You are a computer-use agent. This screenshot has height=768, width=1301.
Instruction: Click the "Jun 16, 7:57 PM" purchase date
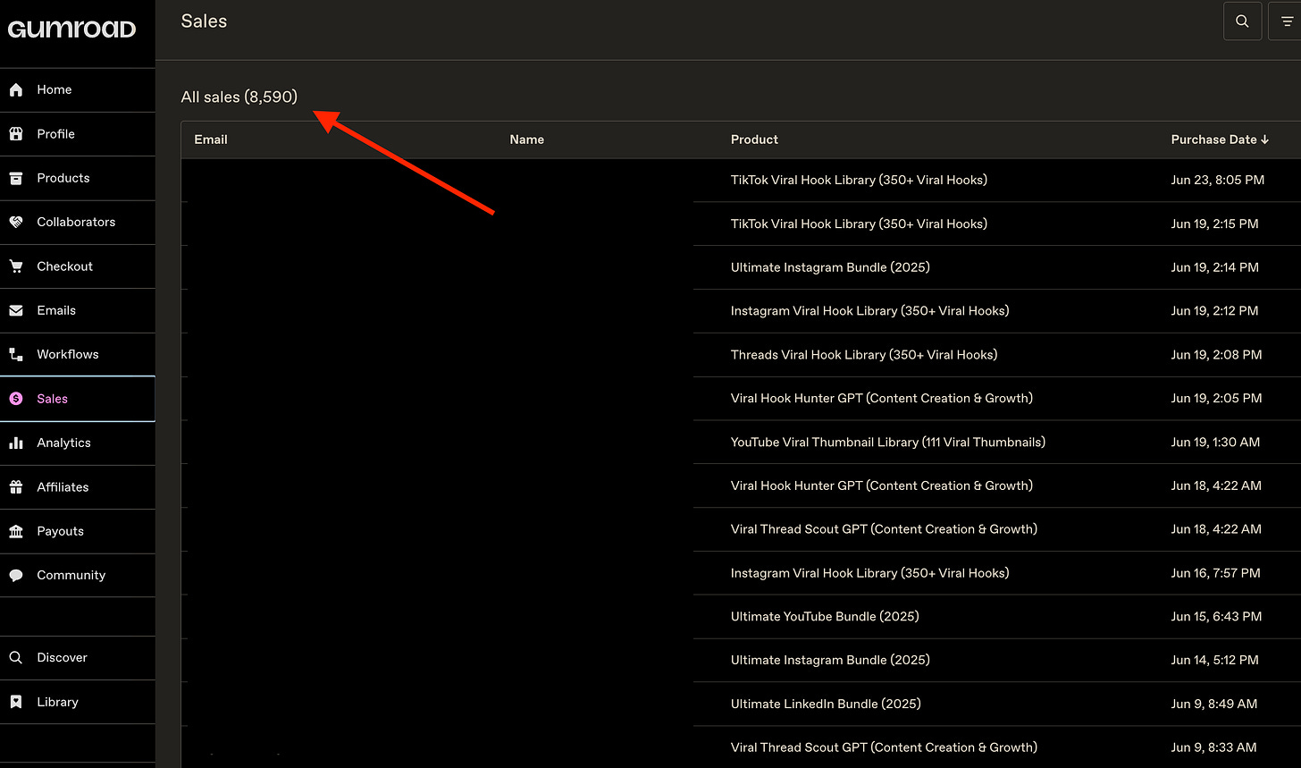(x=1216, y=573)
